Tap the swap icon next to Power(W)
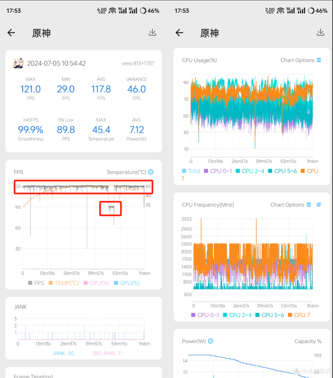The height and width of the screenshot is (378, 333). point(211,341)
